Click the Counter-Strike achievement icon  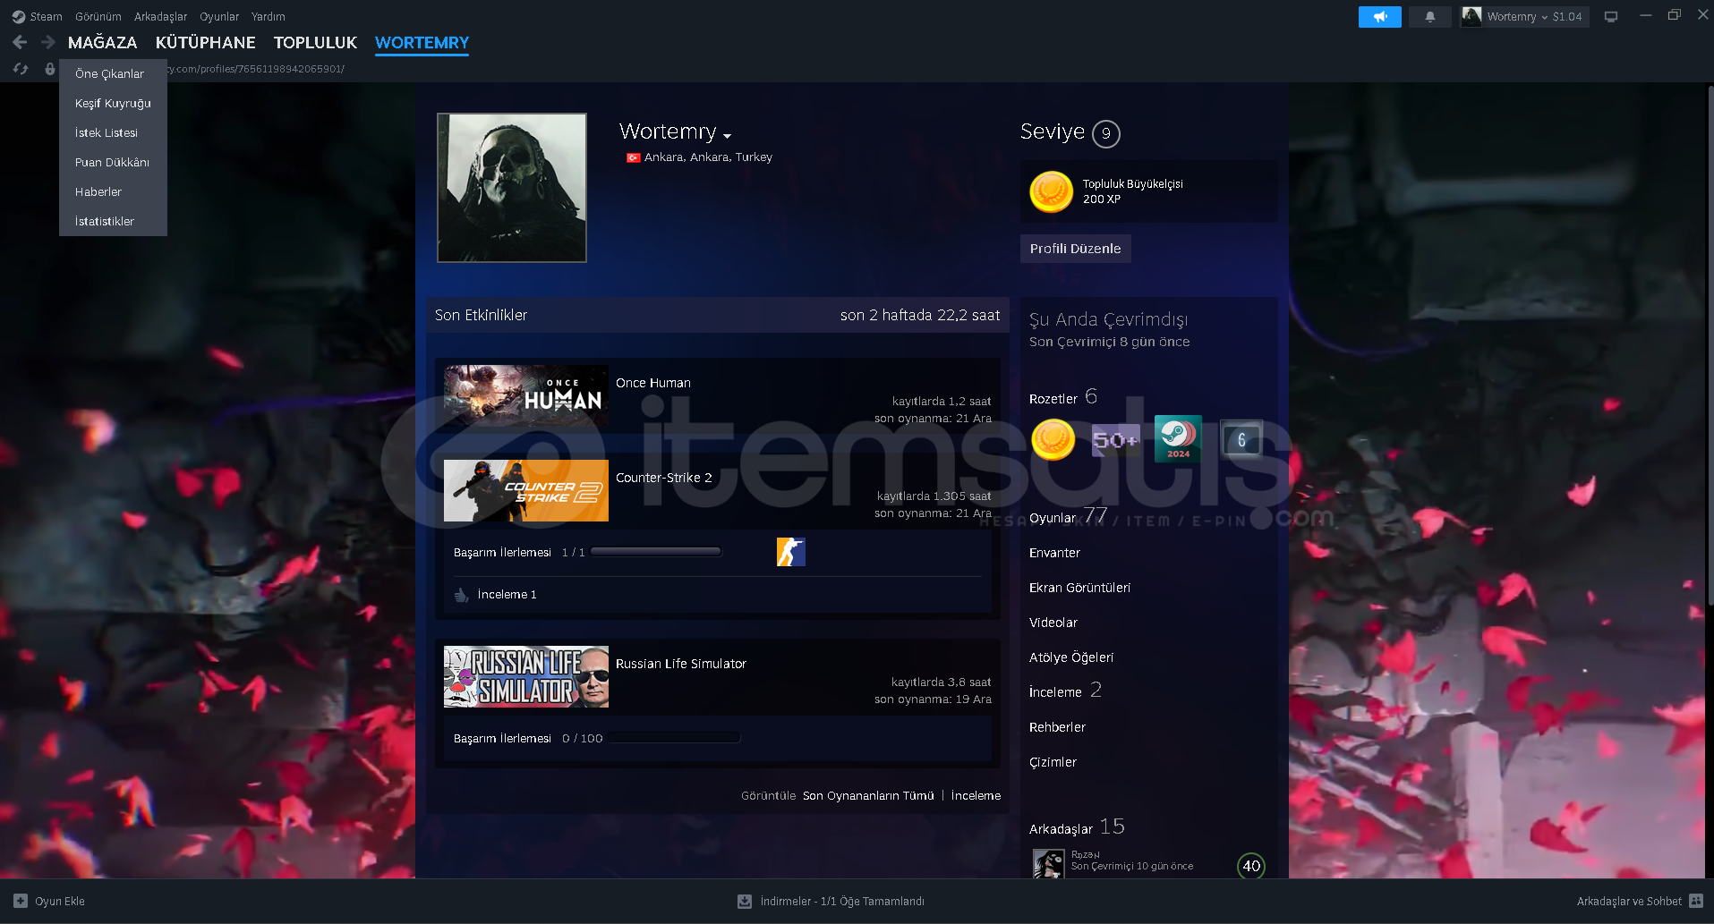(x=791, y=552)
